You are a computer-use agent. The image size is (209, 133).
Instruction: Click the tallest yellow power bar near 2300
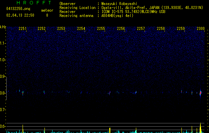(x=200, y=128)
